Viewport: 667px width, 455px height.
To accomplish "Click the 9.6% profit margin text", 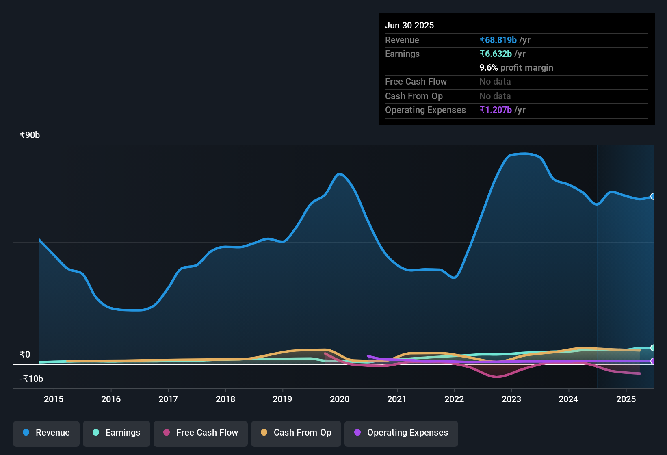I will pyautogui.click(x=516, y=68).
